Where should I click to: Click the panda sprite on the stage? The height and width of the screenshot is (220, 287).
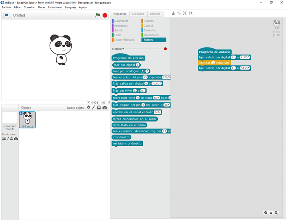(61, 50)
